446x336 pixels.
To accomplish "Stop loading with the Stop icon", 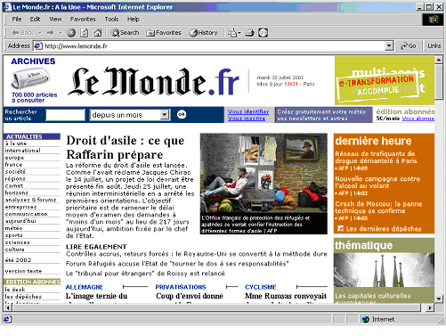I will point(71,33).
